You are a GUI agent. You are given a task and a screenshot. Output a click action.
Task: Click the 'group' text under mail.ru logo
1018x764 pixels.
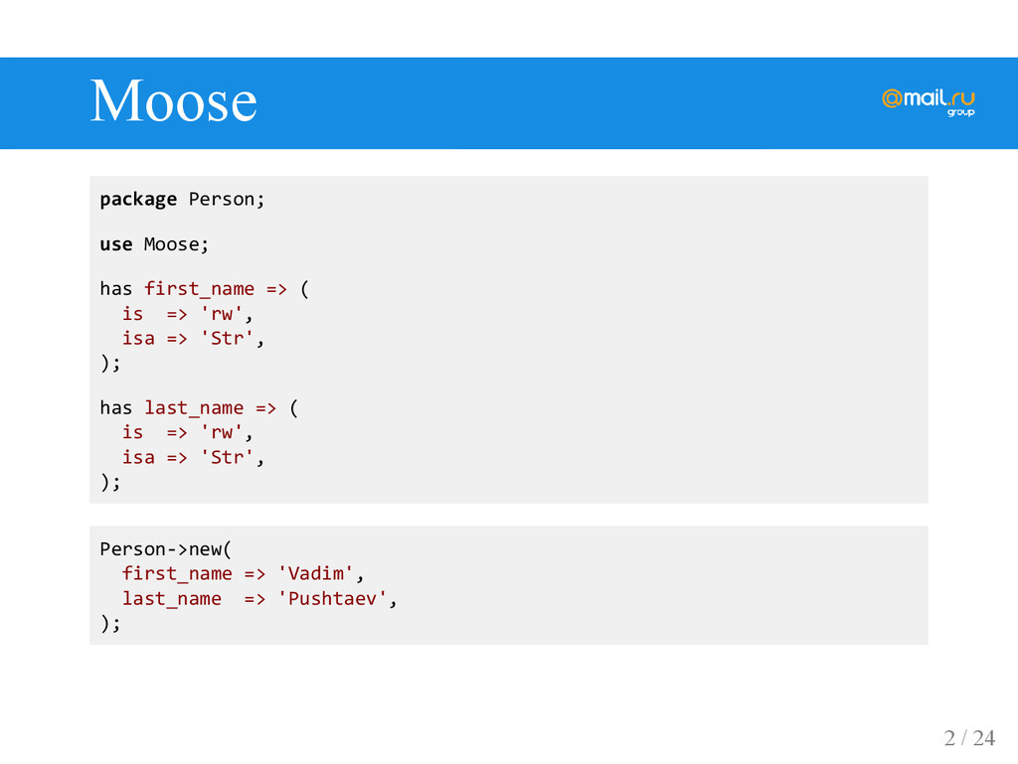click(x=961, y=112)
